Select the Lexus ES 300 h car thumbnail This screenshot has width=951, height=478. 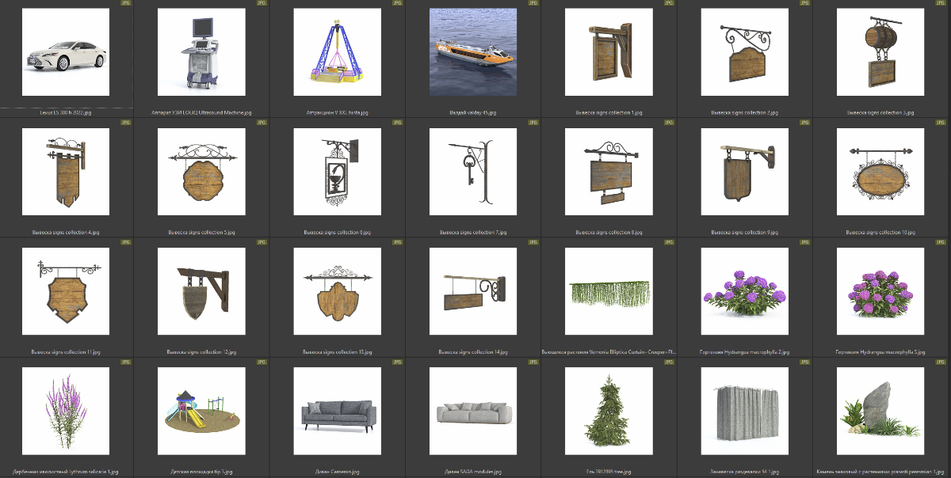[66, 53]
